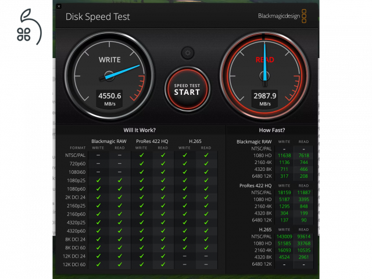
Task: Click H.265 NTSC/PAL write value 143009
Action: [x=284, y=237]
